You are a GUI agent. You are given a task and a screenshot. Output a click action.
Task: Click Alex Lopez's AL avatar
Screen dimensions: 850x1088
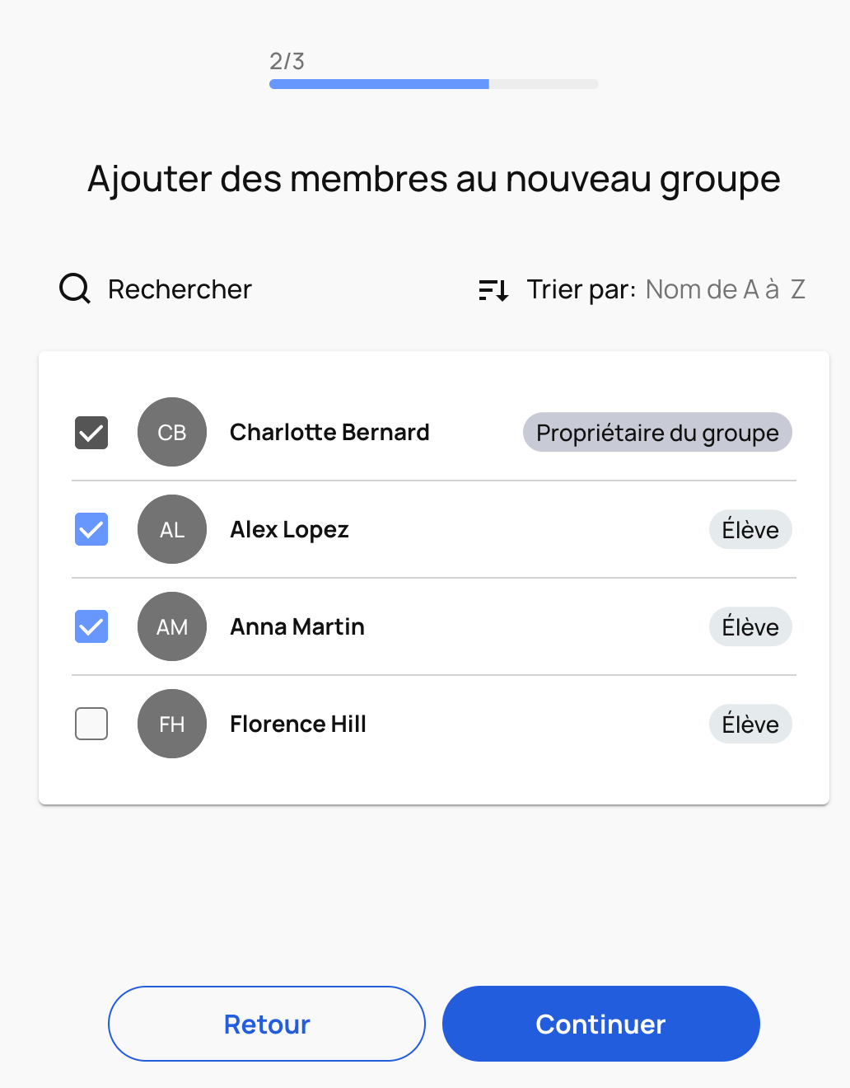[x=172, y=530]
